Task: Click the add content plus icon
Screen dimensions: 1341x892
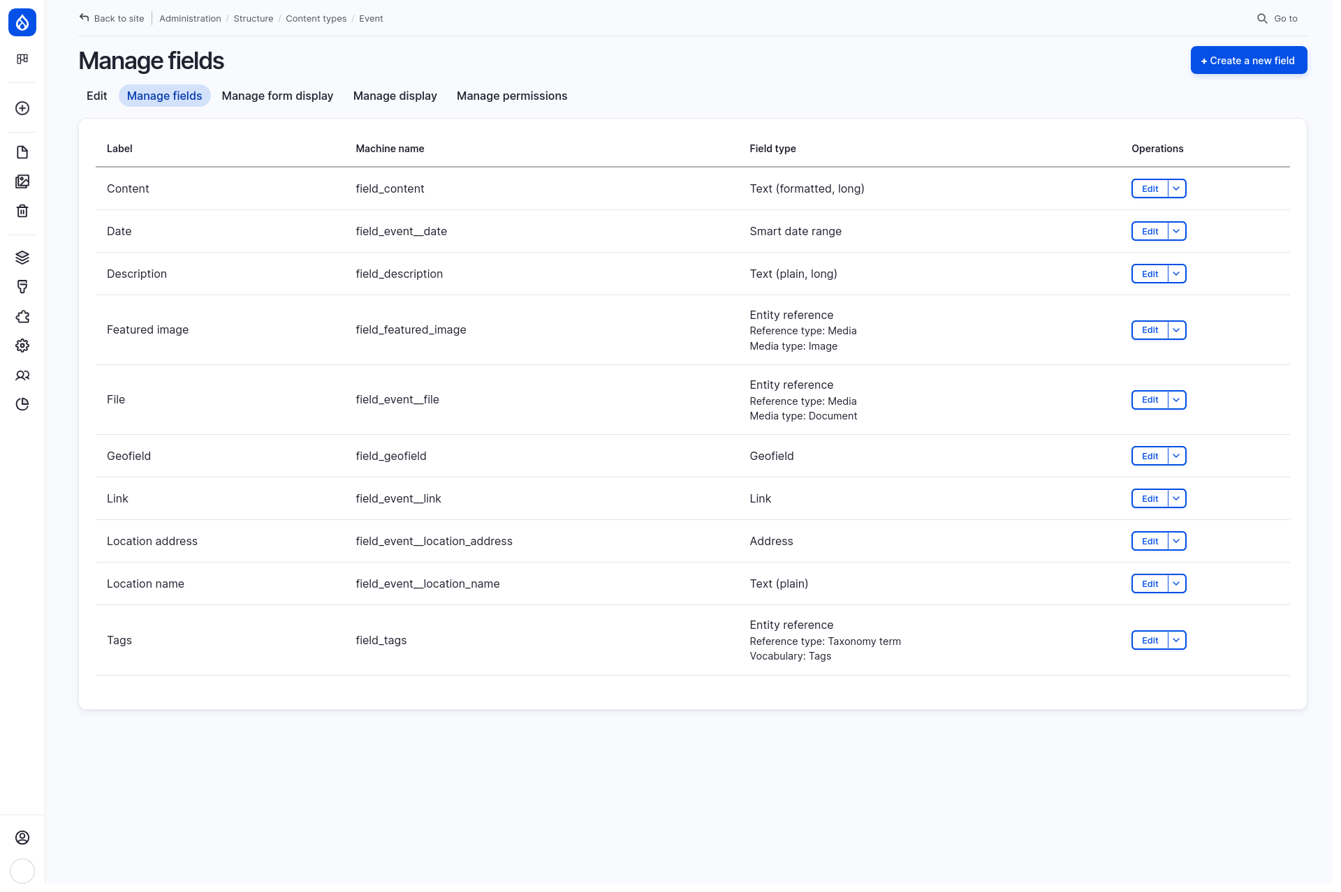Action: point(22,108)
